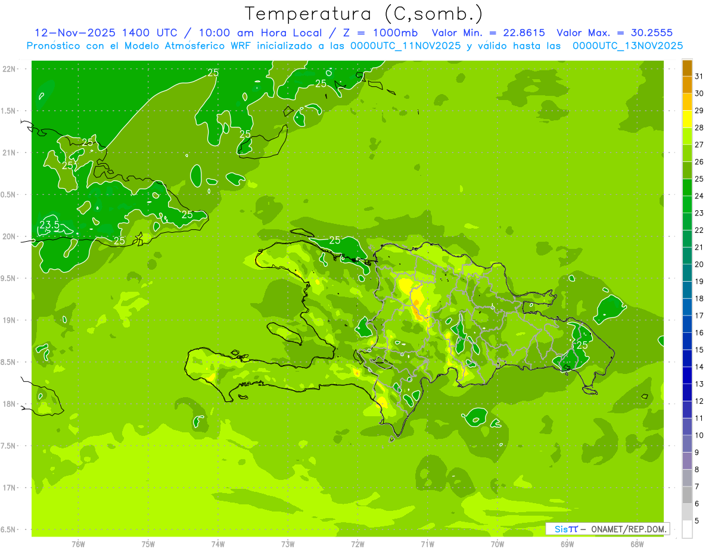Viewport: 715px width, 552px height.
Task: Pick the lime colorbar swatch between 27 and 28
Action: point(687,136)
